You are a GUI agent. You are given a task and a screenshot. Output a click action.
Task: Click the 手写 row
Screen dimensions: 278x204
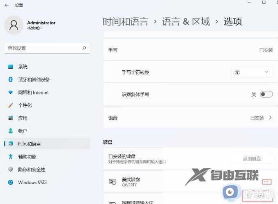coord(191,50)
